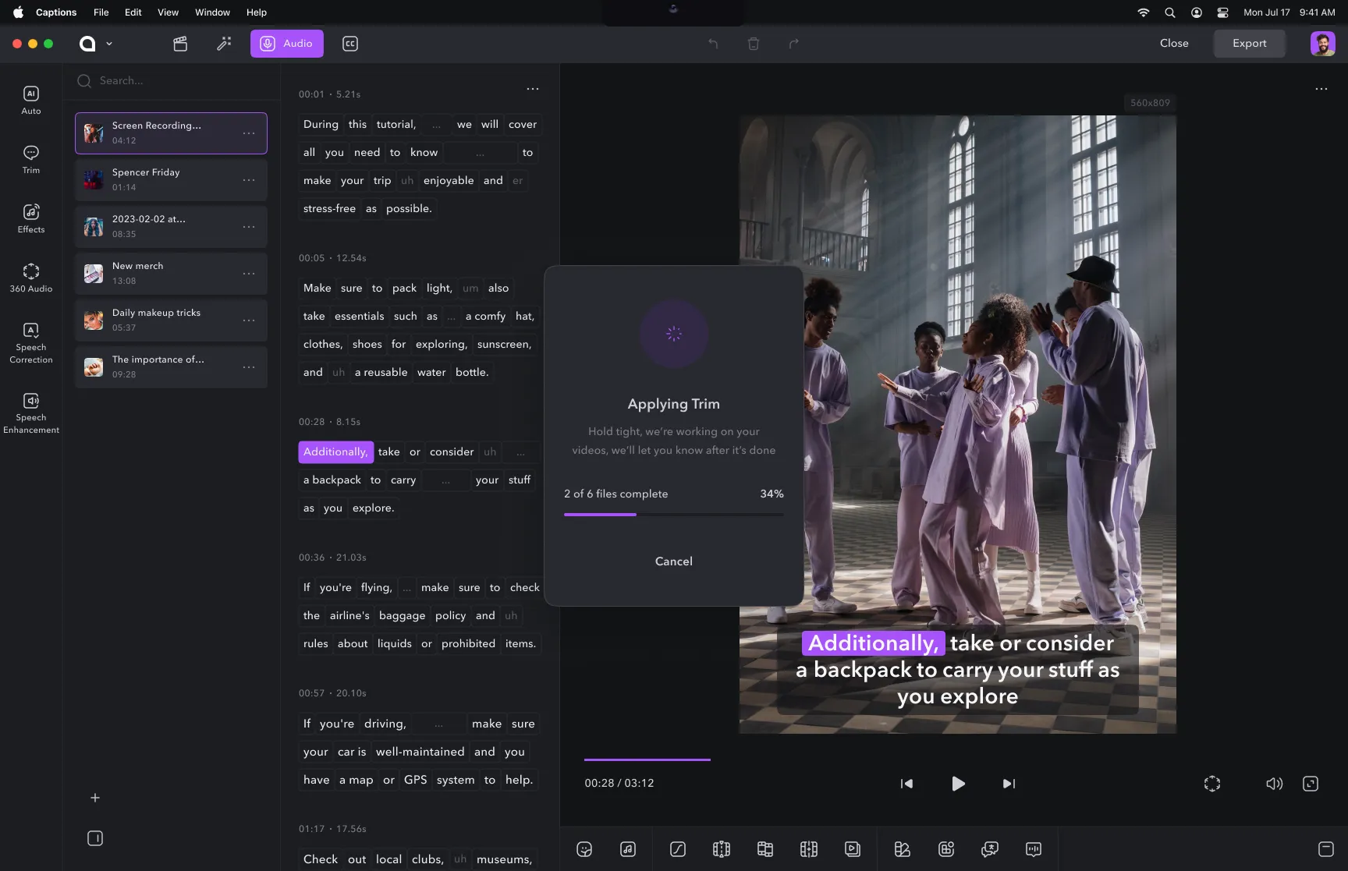
Task: Open the Window menu in the menu bar
Action: [212, 12]
